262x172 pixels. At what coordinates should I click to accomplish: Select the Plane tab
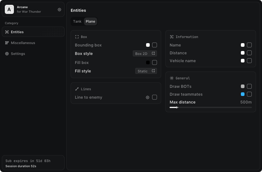(90, 21)
